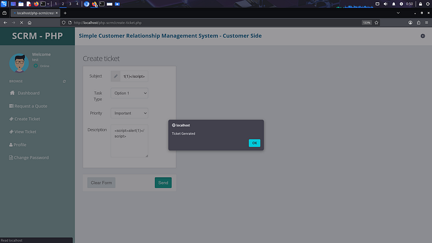
Task: Click the Dashboard home icon
Action: coord(12,93)
